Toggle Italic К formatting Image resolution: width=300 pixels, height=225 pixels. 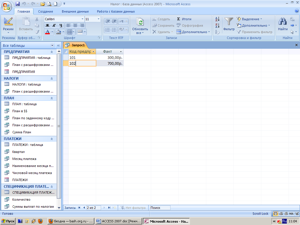[54, 25]
